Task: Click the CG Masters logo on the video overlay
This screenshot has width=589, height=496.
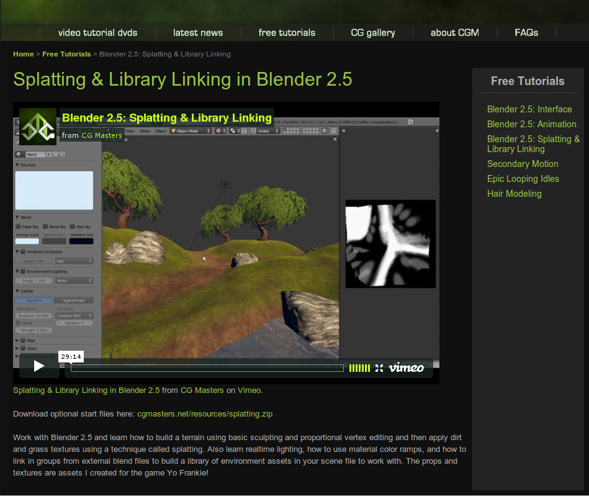Action: coord(37,125)
